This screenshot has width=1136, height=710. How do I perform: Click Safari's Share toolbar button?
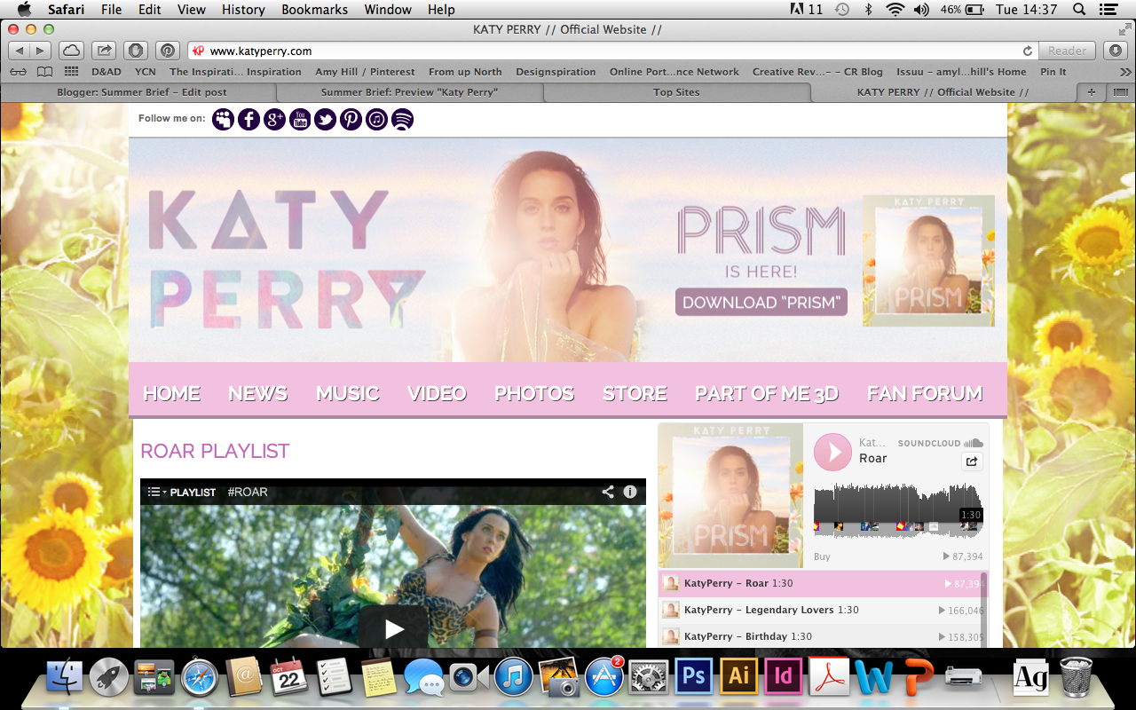[104, 51]
